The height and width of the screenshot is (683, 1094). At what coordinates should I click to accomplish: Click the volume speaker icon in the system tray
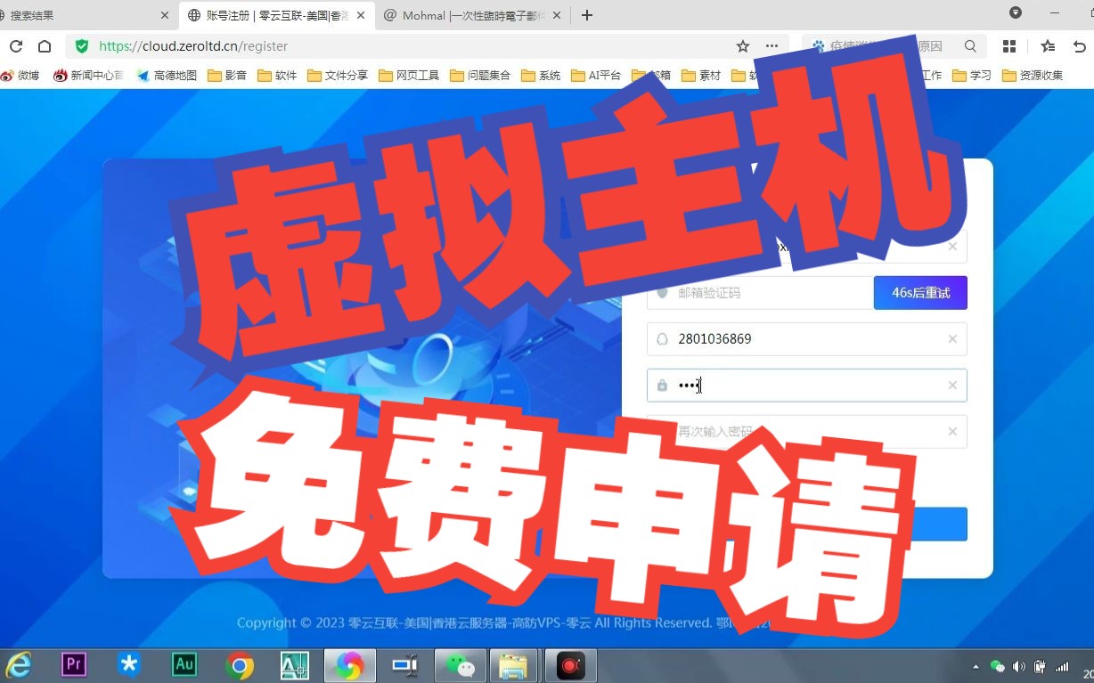click(1018, 666)
